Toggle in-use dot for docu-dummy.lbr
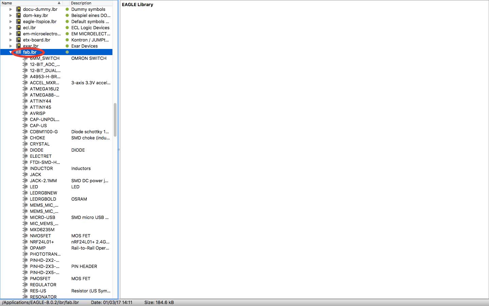The height and width of the screenshot is (306, 489). 67,10
